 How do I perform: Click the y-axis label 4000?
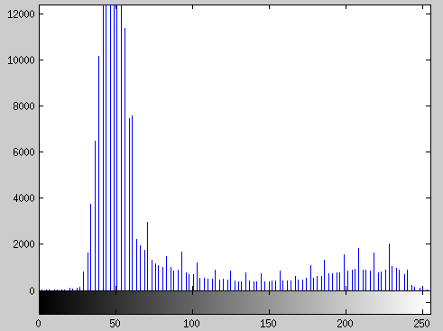point(23,198)
